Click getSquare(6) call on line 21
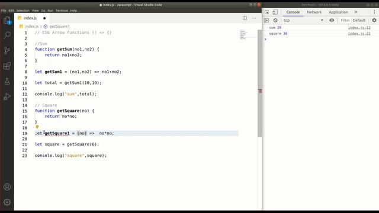Screen dimensions: 379x213 (x=82, y=144)
